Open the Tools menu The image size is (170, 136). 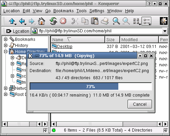[x=81, y=11]
